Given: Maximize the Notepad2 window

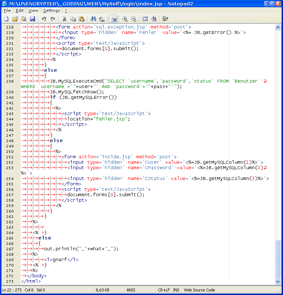Looking at the screenshot, I should point(273,4).
